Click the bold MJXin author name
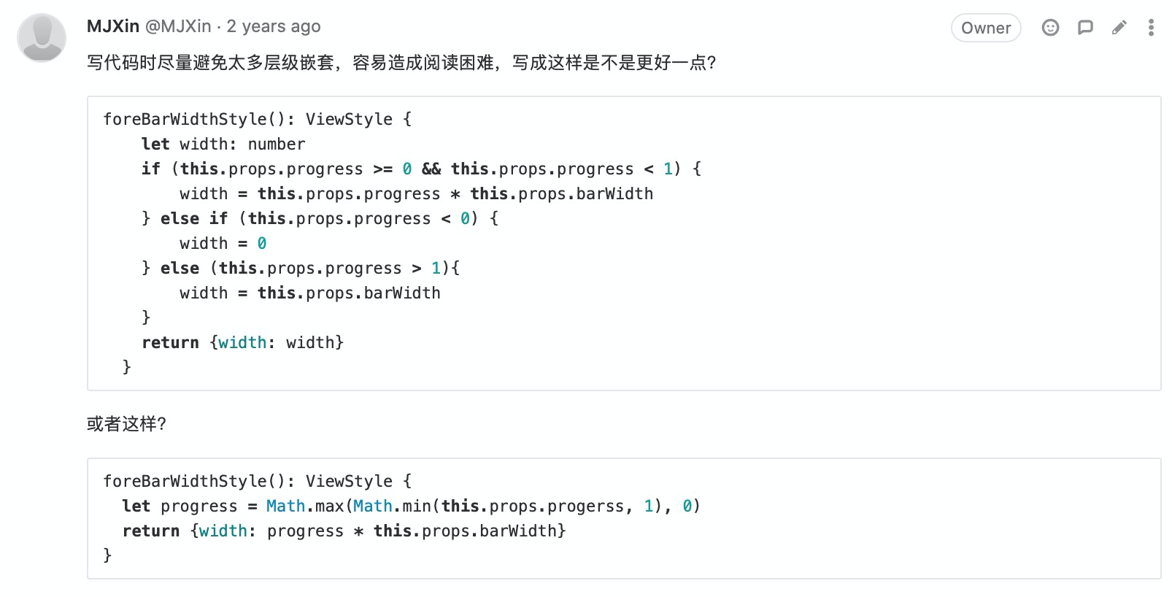The height and width of the screenshot is (597, 1172). (113, 26)
